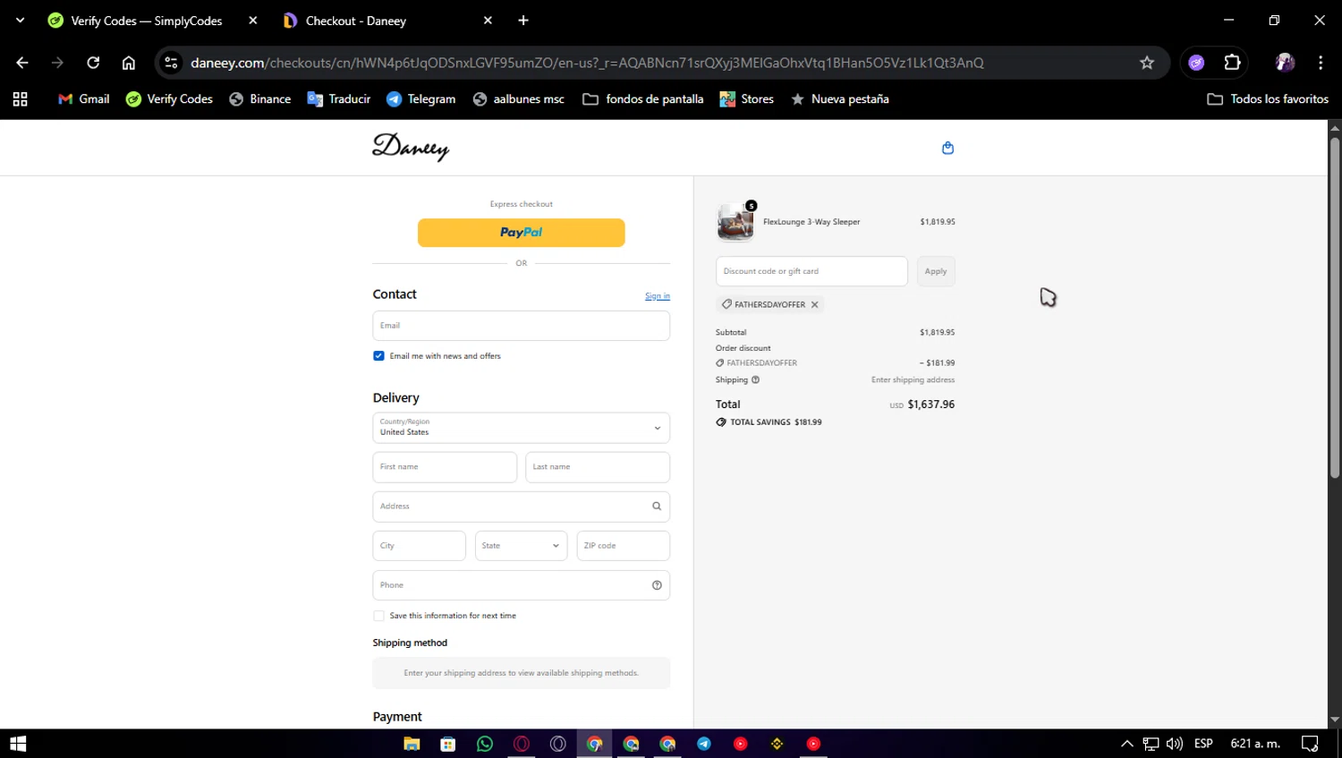Image resolution: width=1342 pixels, height=758 pixels.
Task: Open WhatsApp from the taskbar
Action: [485, 744]
